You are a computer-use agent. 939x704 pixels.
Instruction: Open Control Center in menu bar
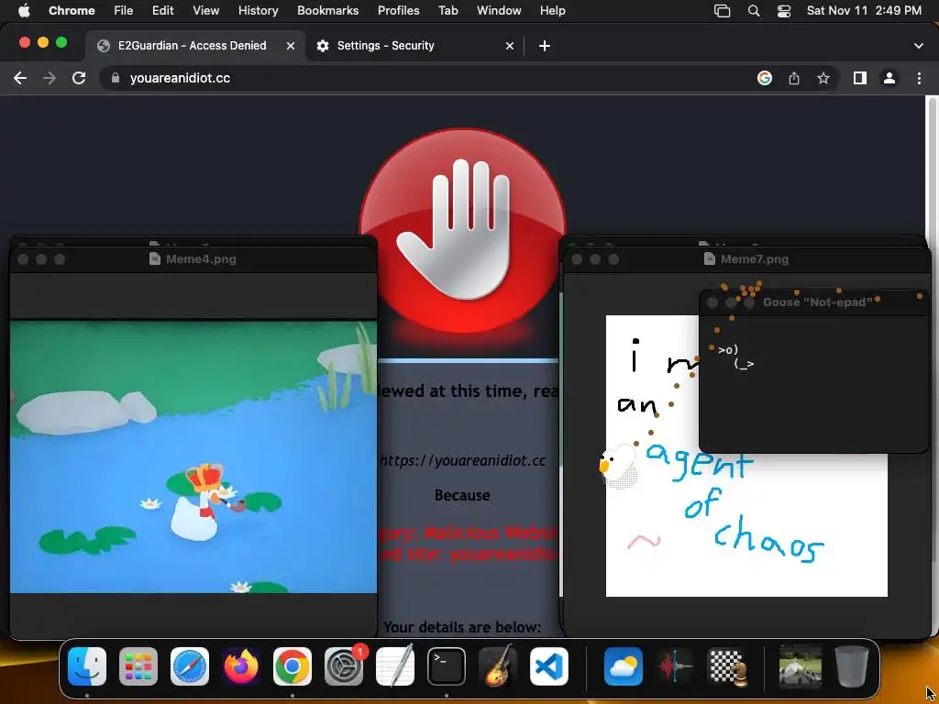(784, 11)
